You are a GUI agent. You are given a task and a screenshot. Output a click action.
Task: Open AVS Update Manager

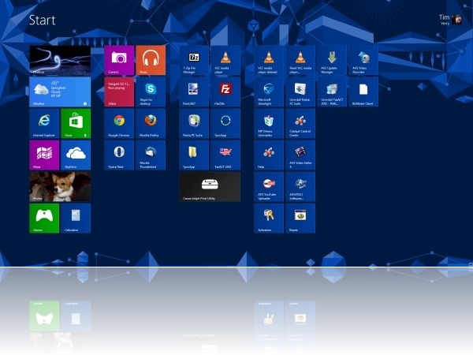pos(332,61)
